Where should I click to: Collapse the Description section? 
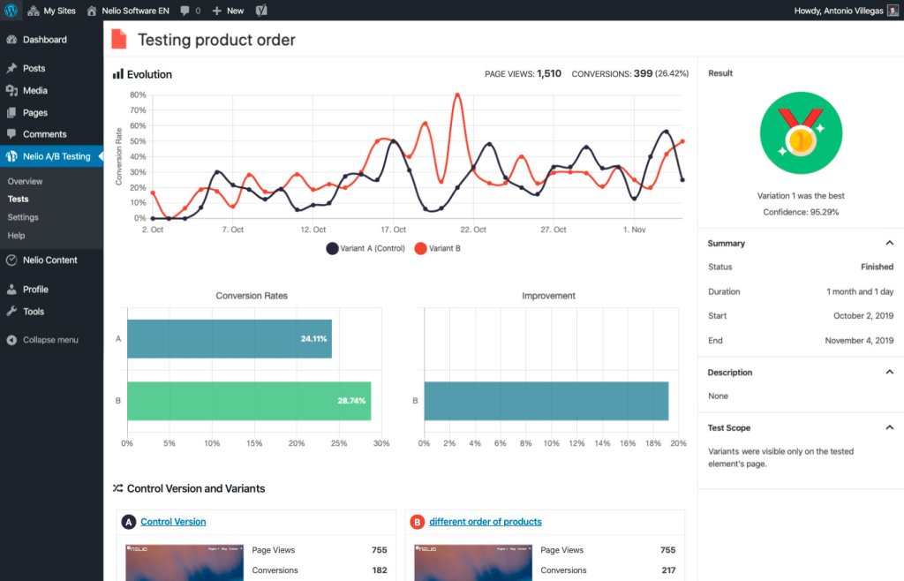(890, 373)
